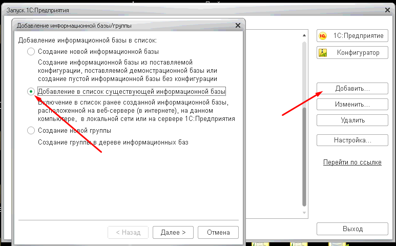This screenshot has width=396, height=246.
Task: Click 'Изменить...' button in launcher
Action: [352, 105]
